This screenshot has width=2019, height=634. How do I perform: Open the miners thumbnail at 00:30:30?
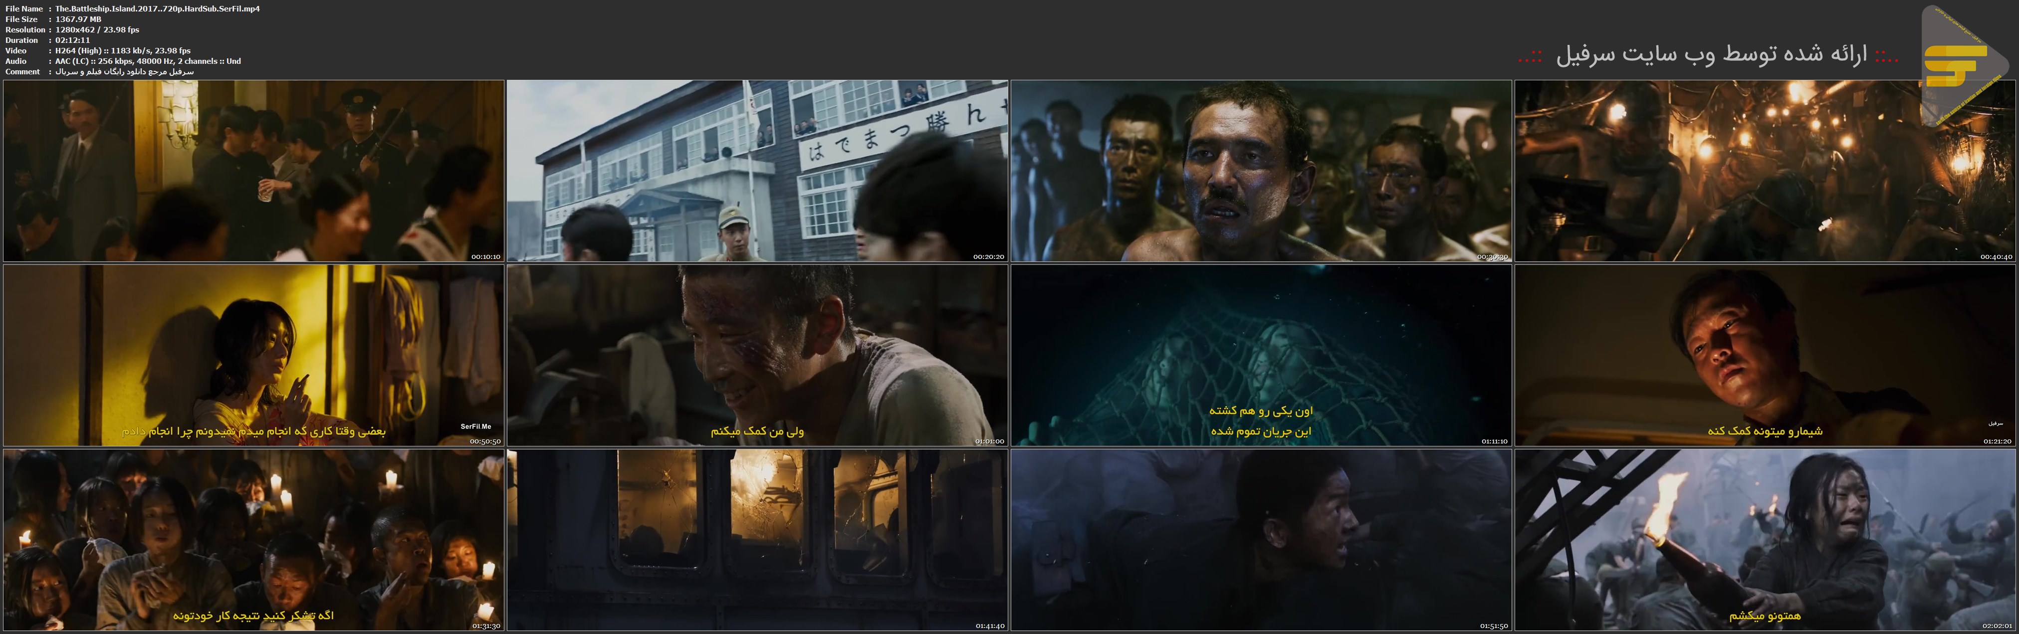point(1260,171)
